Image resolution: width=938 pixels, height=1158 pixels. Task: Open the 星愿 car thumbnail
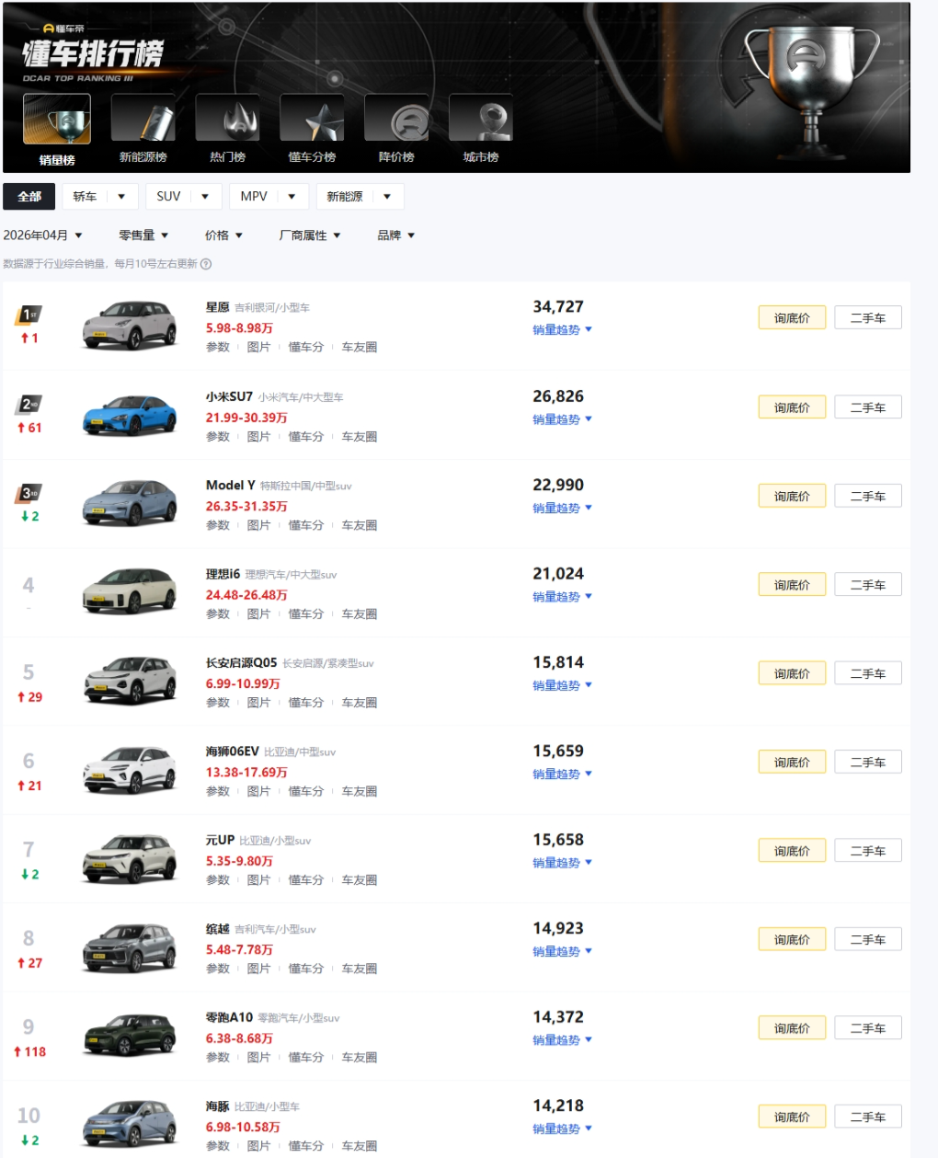pos(130,326)
